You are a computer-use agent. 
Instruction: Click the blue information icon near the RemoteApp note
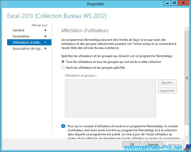point(63,126)
